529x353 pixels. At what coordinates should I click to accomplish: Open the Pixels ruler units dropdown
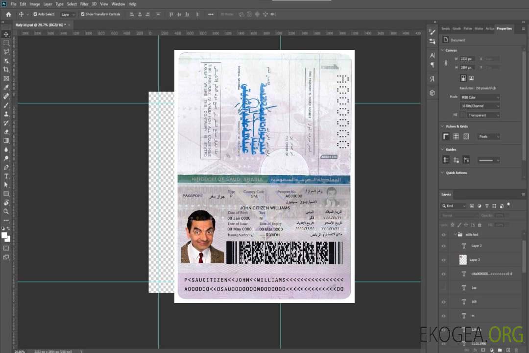pos(488,137)
